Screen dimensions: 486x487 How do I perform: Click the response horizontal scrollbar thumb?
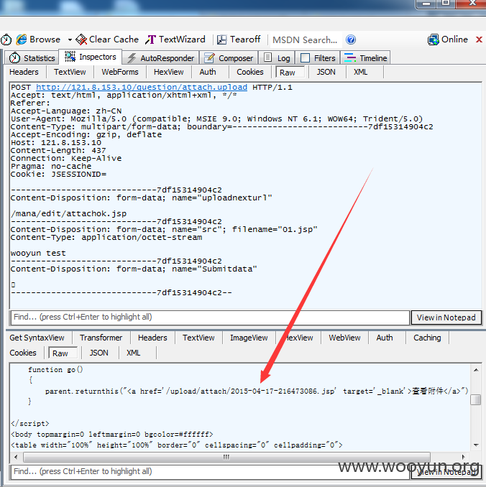[226, 457]
